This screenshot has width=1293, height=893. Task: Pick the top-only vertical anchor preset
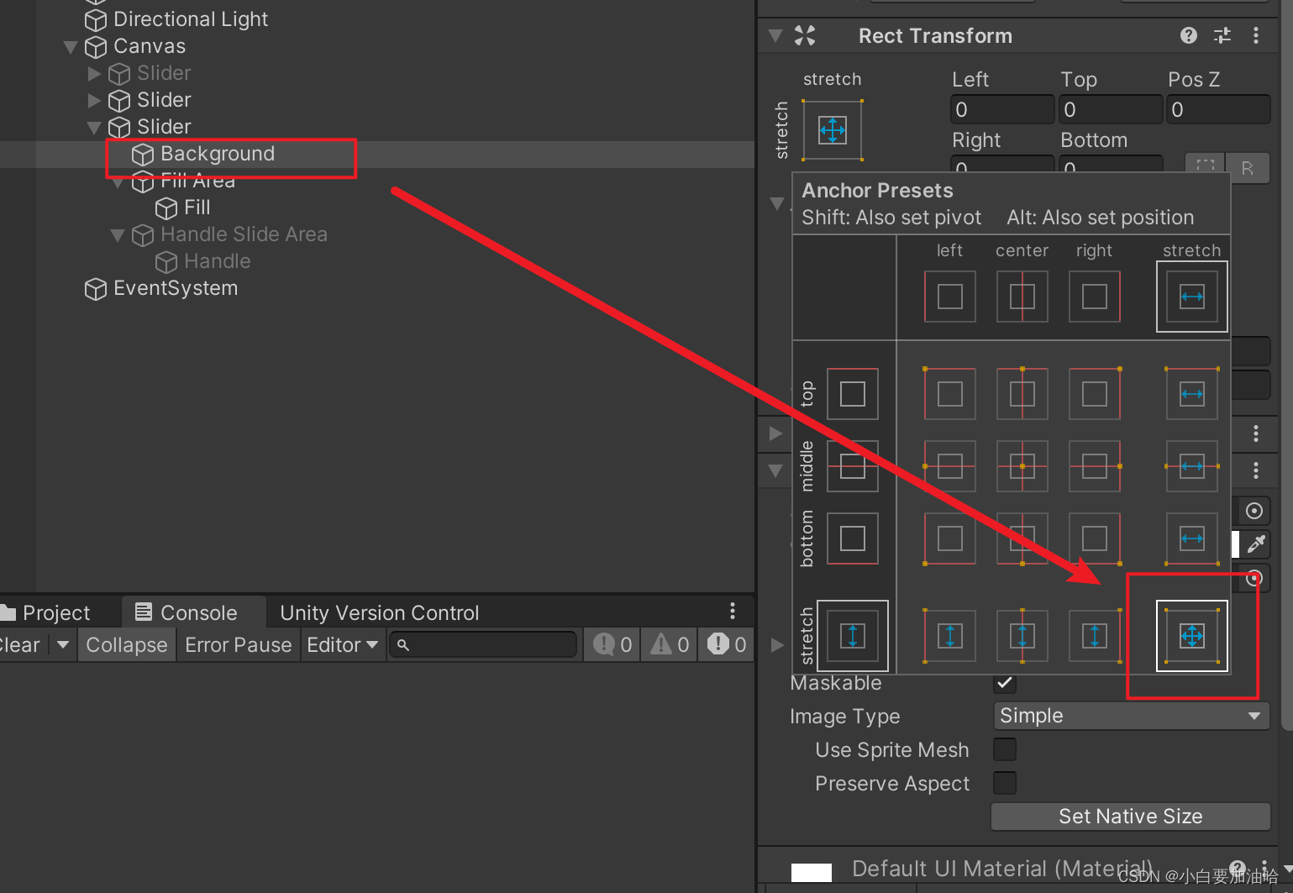click(x=853, y=394)
